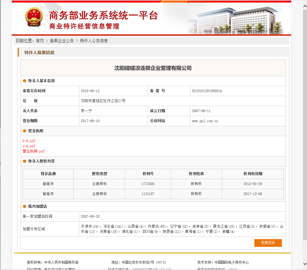
Task: Click the national emblem logo in header
Action: [x=34, y=17]
